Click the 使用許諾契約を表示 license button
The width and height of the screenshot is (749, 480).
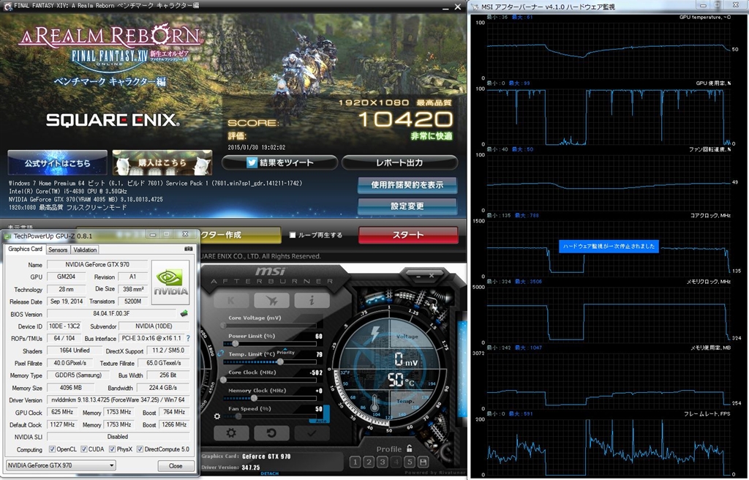coord(407,184)
